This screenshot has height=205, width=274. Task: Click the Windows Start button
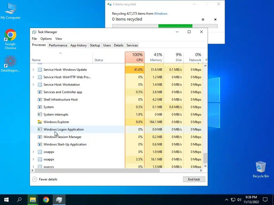click(6, 200)
